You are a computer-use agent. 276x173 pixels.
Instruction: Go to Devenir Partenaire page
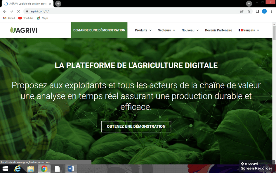coord(218,30)
